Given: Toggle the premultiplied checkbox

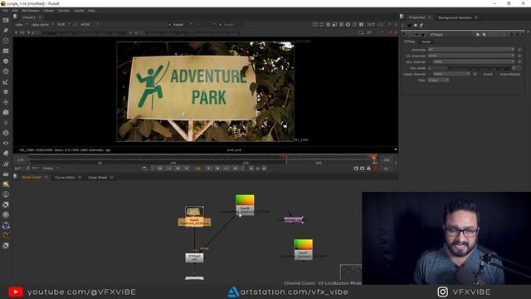Looking at the screenshot, I should 497,74.
